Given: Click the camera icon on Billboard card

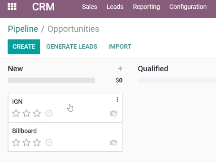Looking at the screenshot, I should click(x=114, y=143).
